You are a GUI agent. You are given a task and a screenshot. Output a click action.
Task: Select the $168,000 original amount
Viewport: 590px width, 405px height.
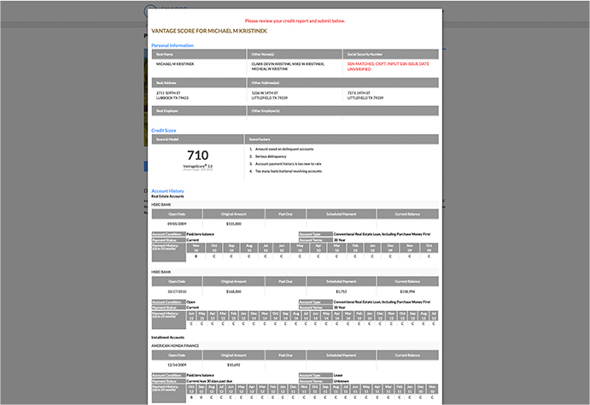pos(234,291)
